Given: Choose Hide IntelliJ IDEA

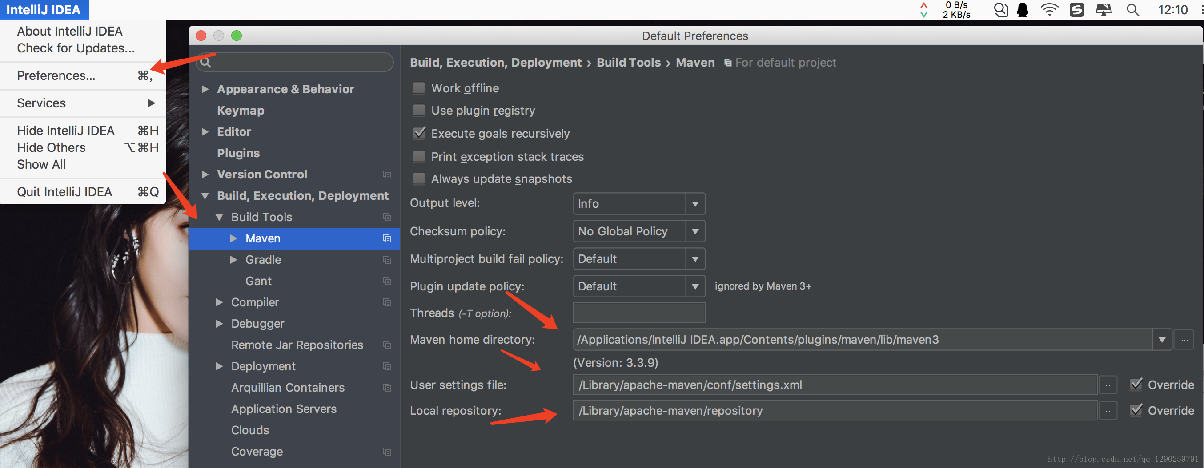Looking at the screenshot, I should coord(83,131).
